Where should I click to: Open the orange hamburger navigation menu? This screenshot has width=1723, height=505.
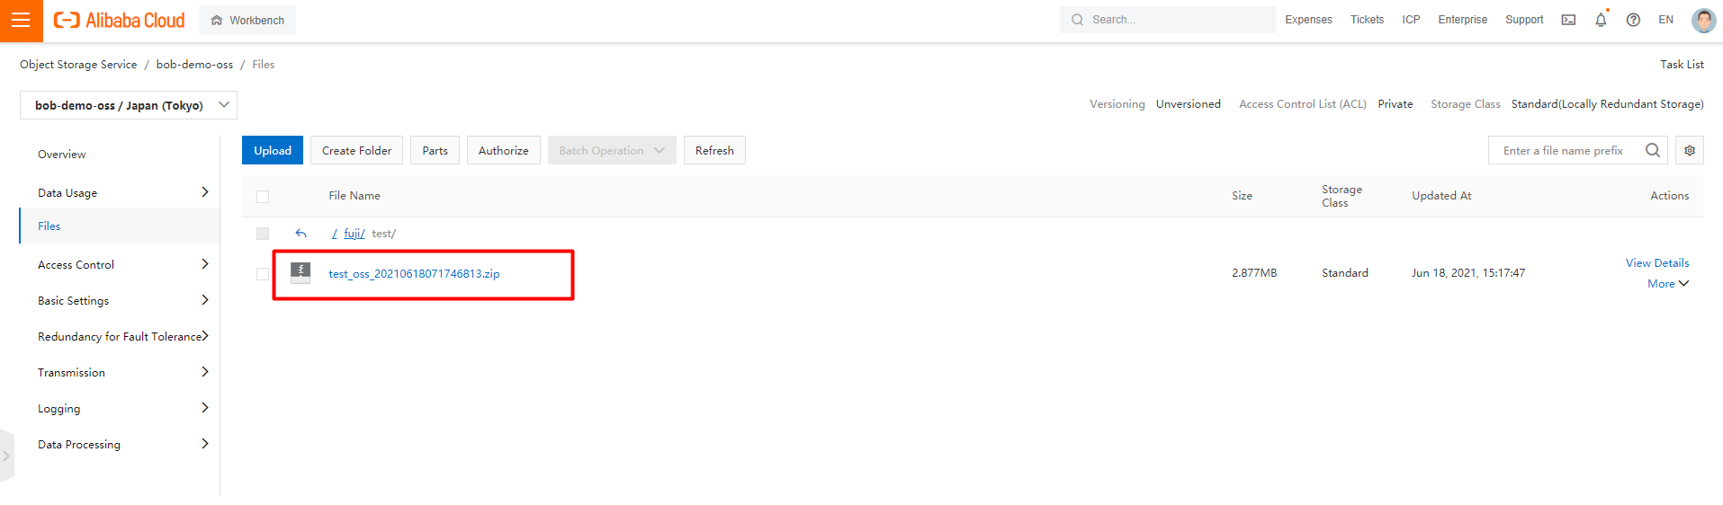click(x=21, y=21)
